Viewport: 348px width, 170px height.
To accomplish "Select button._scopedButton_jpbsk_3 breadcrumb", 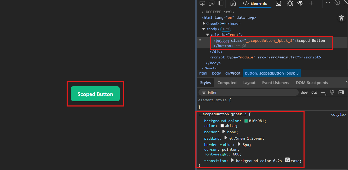I will coord(272,73).
